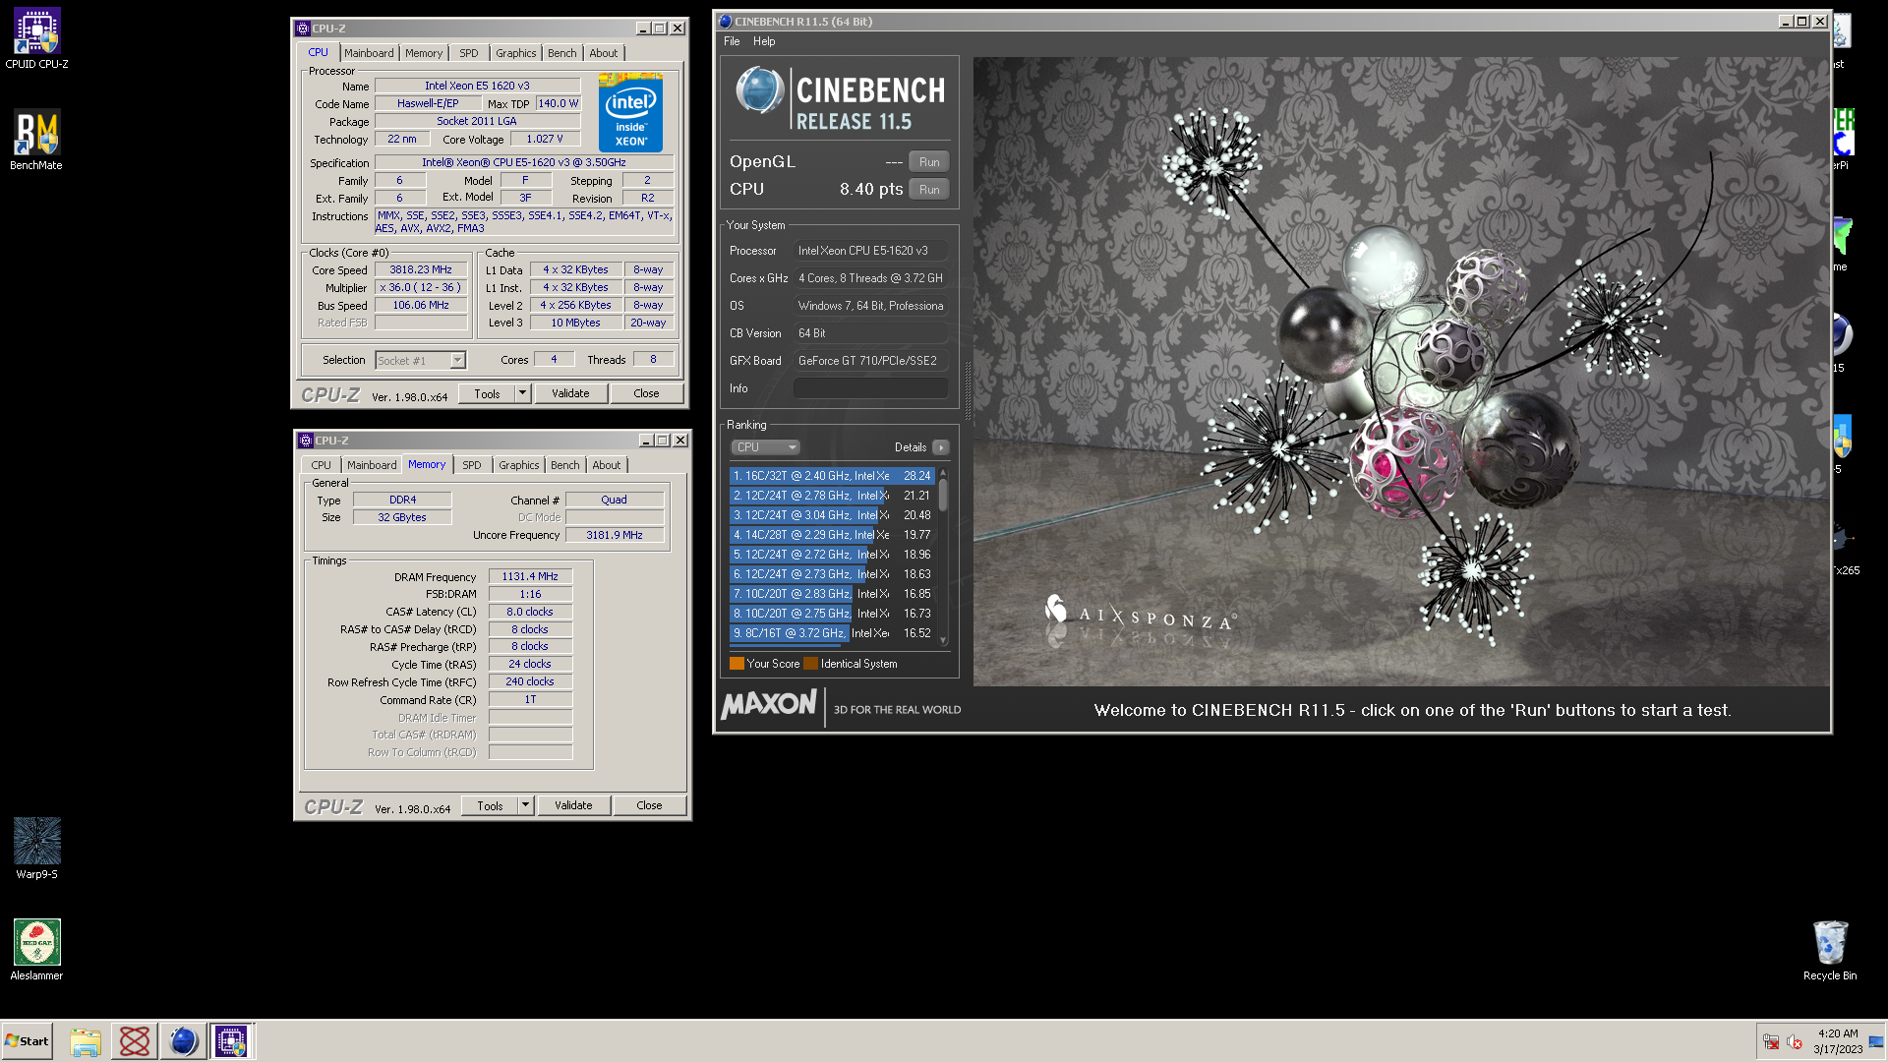Open Graphics tab in lower CPU-Z window
This screenshot has width=1888, height=1062.
[x=518, y=465]
